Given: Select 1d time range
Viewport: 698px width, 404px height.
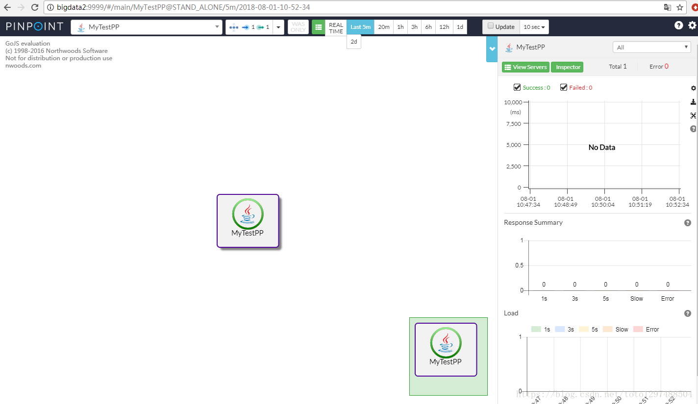Looking at the screenshot, I should pos(460,27).
